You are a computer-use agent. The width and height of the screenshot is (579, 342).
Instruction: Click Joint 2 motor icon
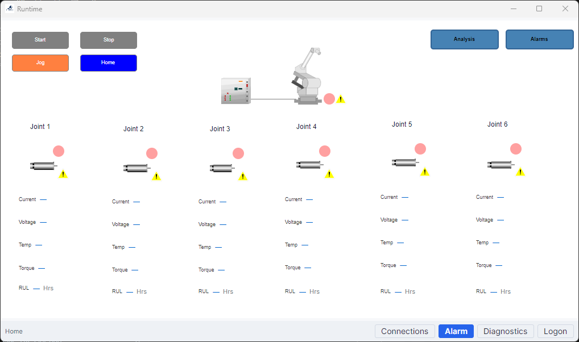pos(137,168)
